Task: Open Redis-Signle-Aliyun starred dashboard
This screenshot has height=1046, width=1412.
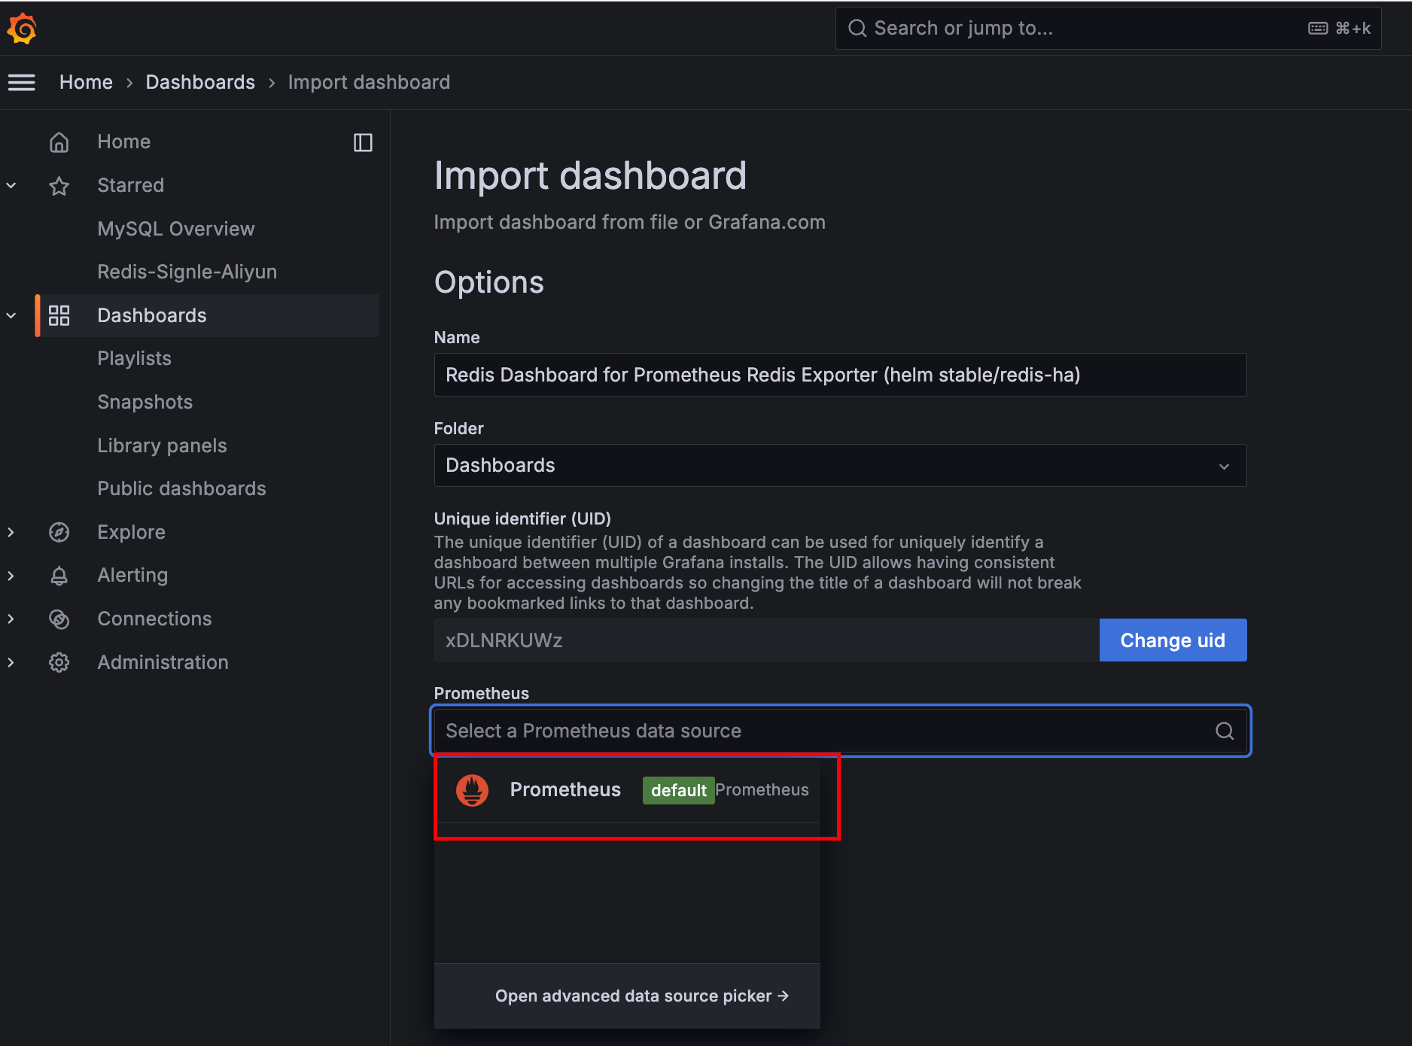Action: 187,272
